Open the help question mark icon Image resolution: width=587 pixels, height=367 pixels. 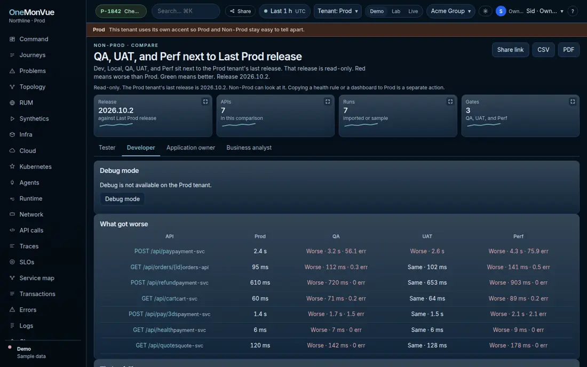click(x=573, y=11)
